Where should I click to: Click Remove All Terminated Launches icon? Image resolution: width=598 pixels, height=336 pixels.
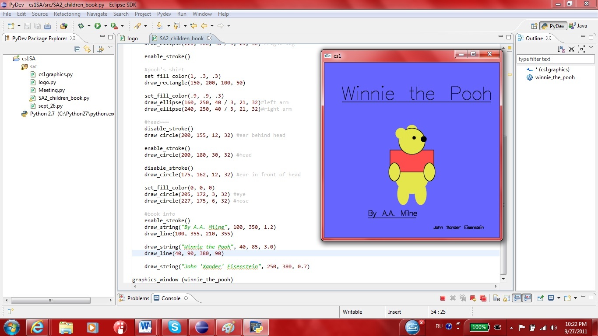tap(463, 298)
